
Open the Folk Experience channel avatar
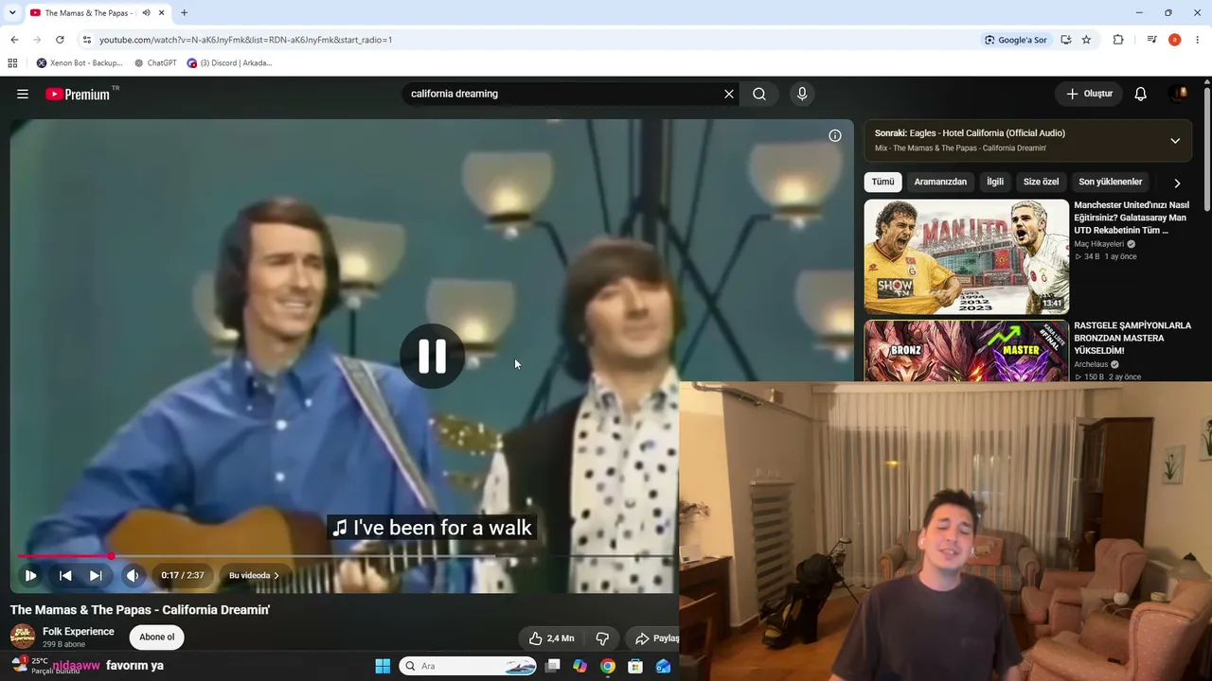point(23,637)
